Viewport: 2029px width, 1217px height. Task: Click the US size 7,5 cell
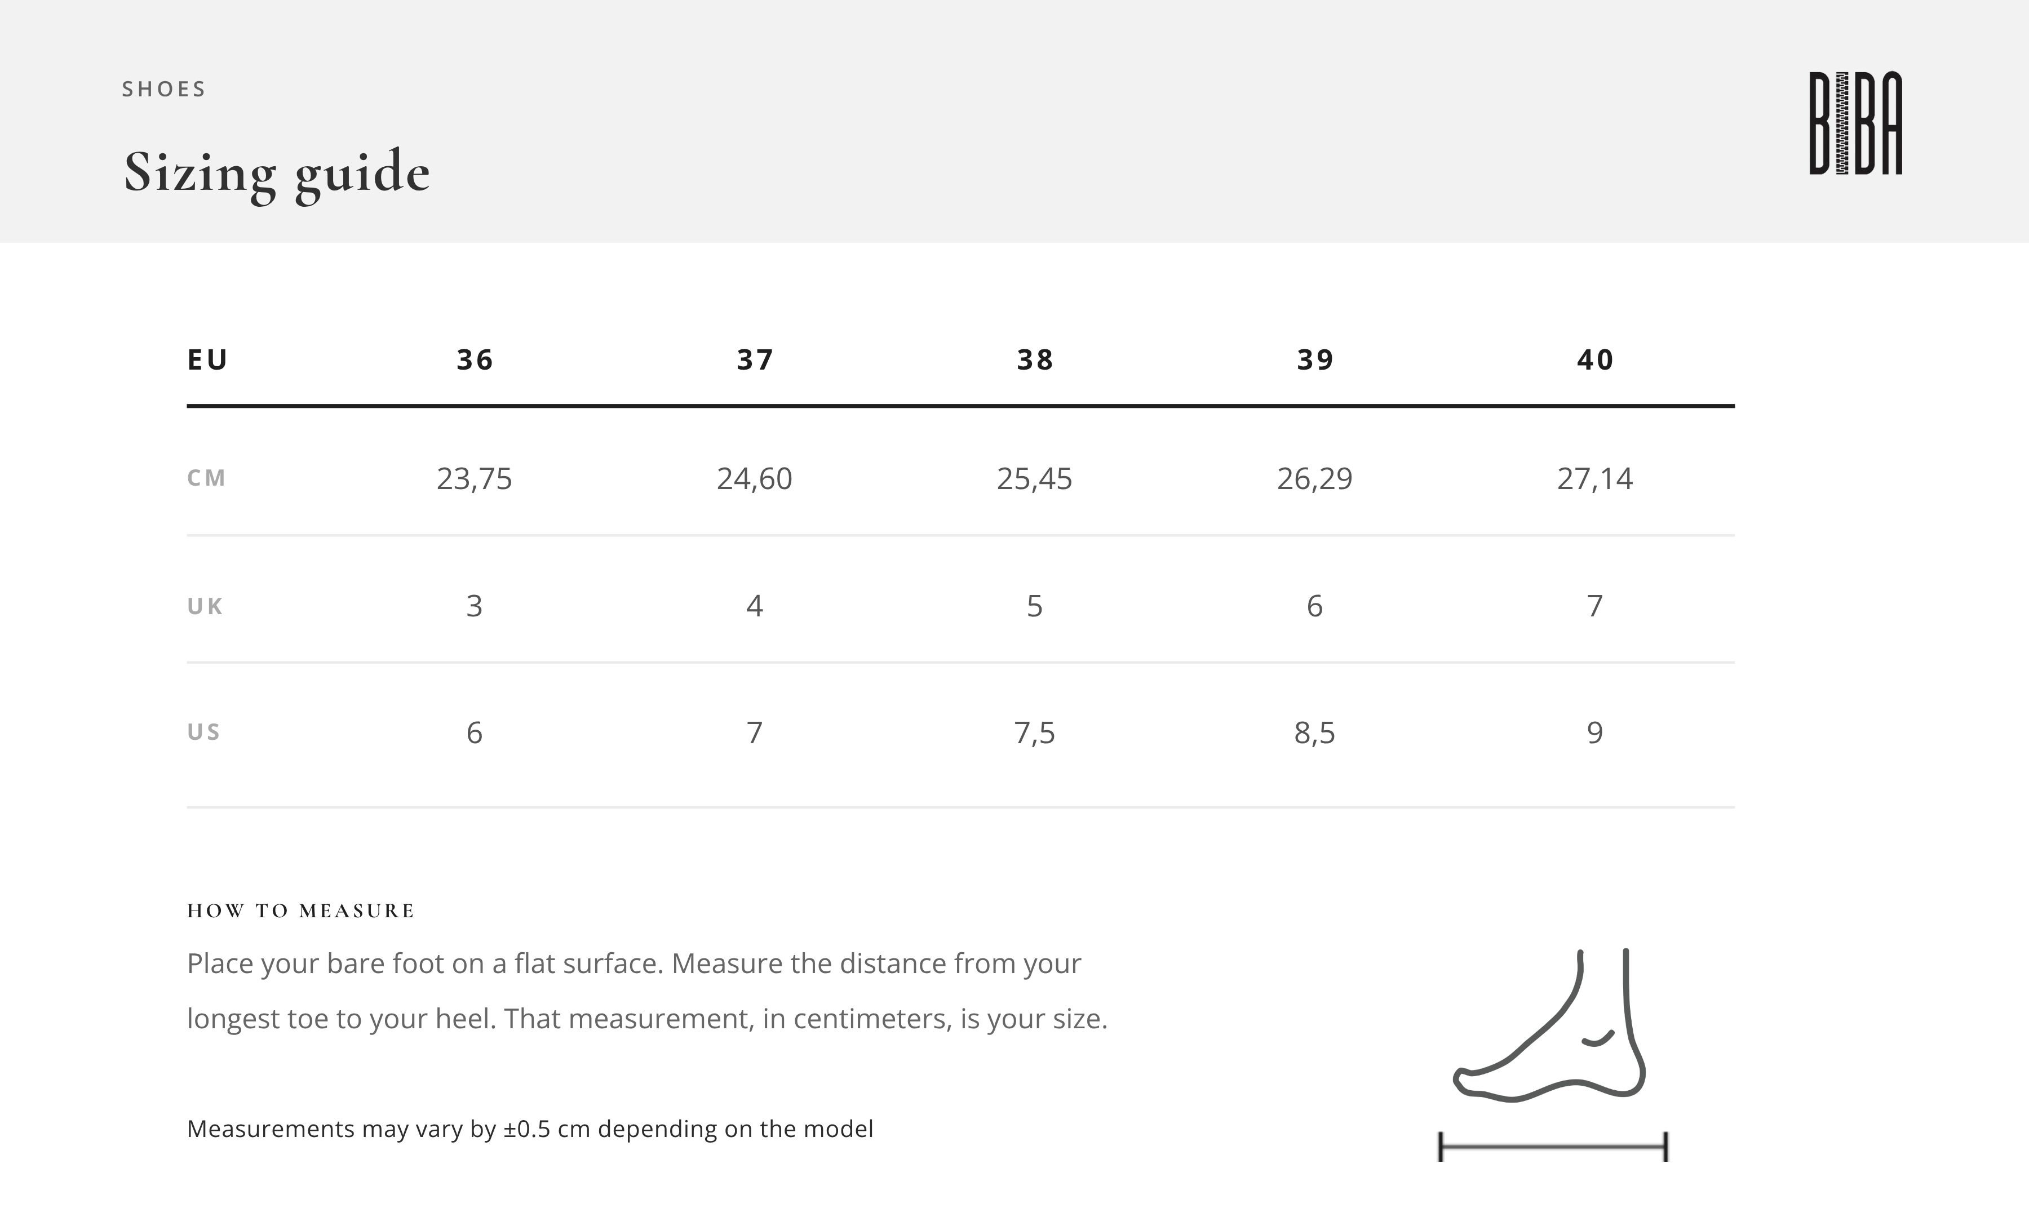pyautogui.click(x=1034, y=732)
